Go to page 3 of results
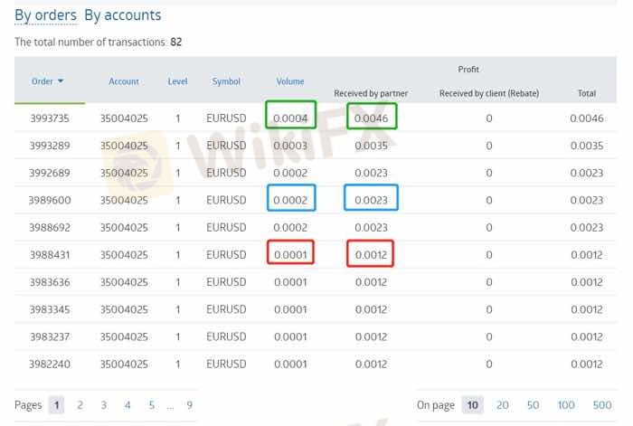 103,405
